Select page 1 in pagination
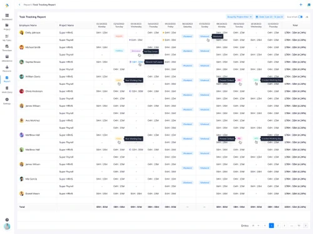Screen dimensions: 313x234 271,225
